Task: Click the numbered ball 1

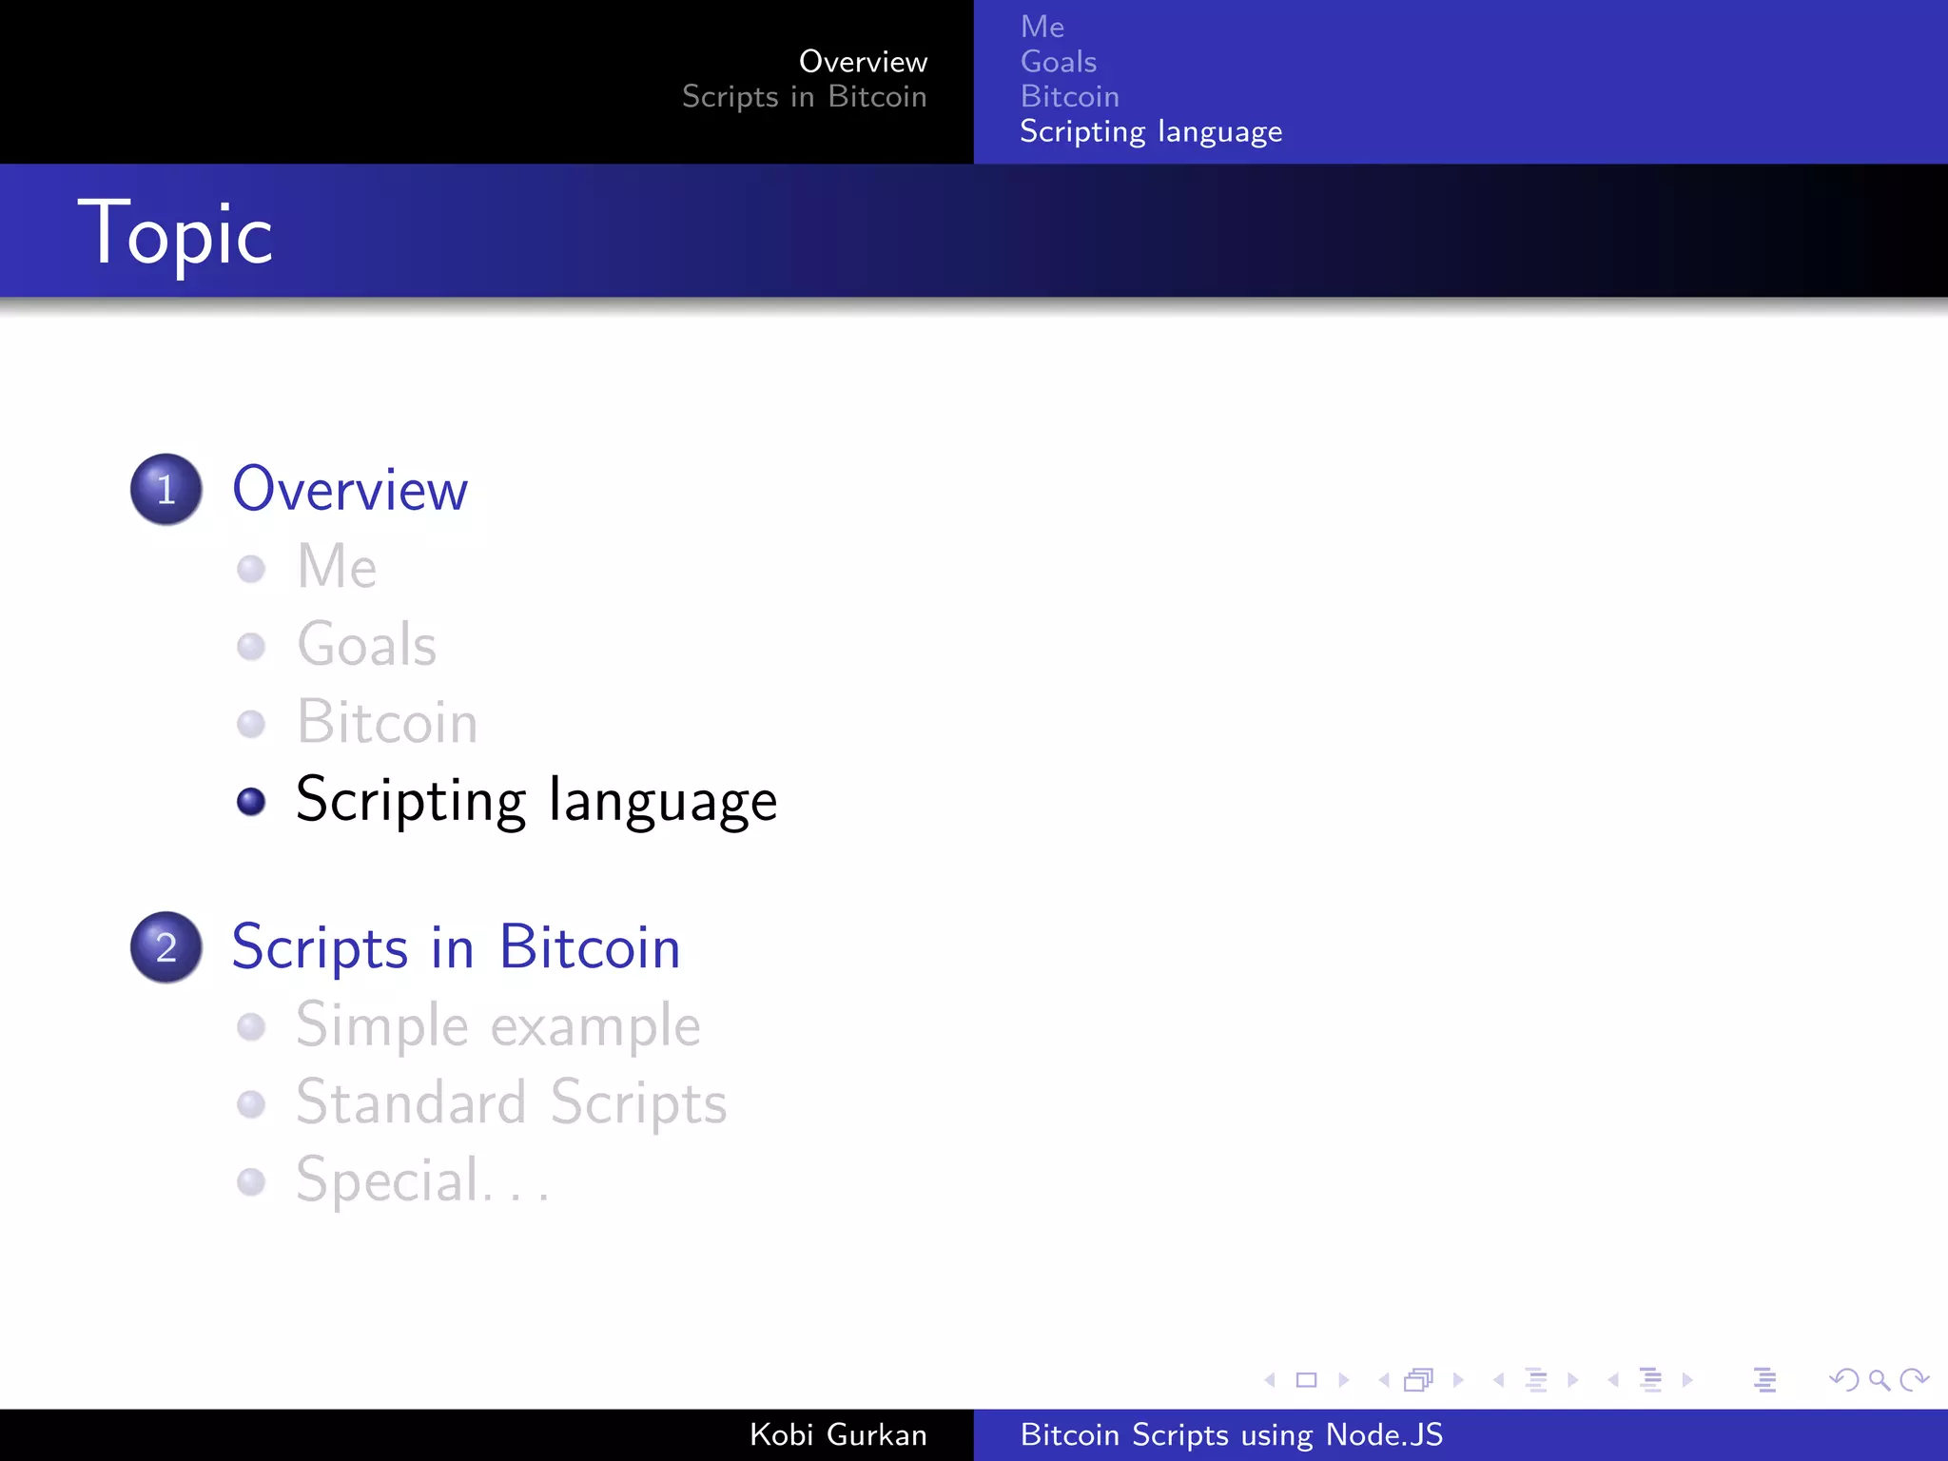Action: coord(166,490)
